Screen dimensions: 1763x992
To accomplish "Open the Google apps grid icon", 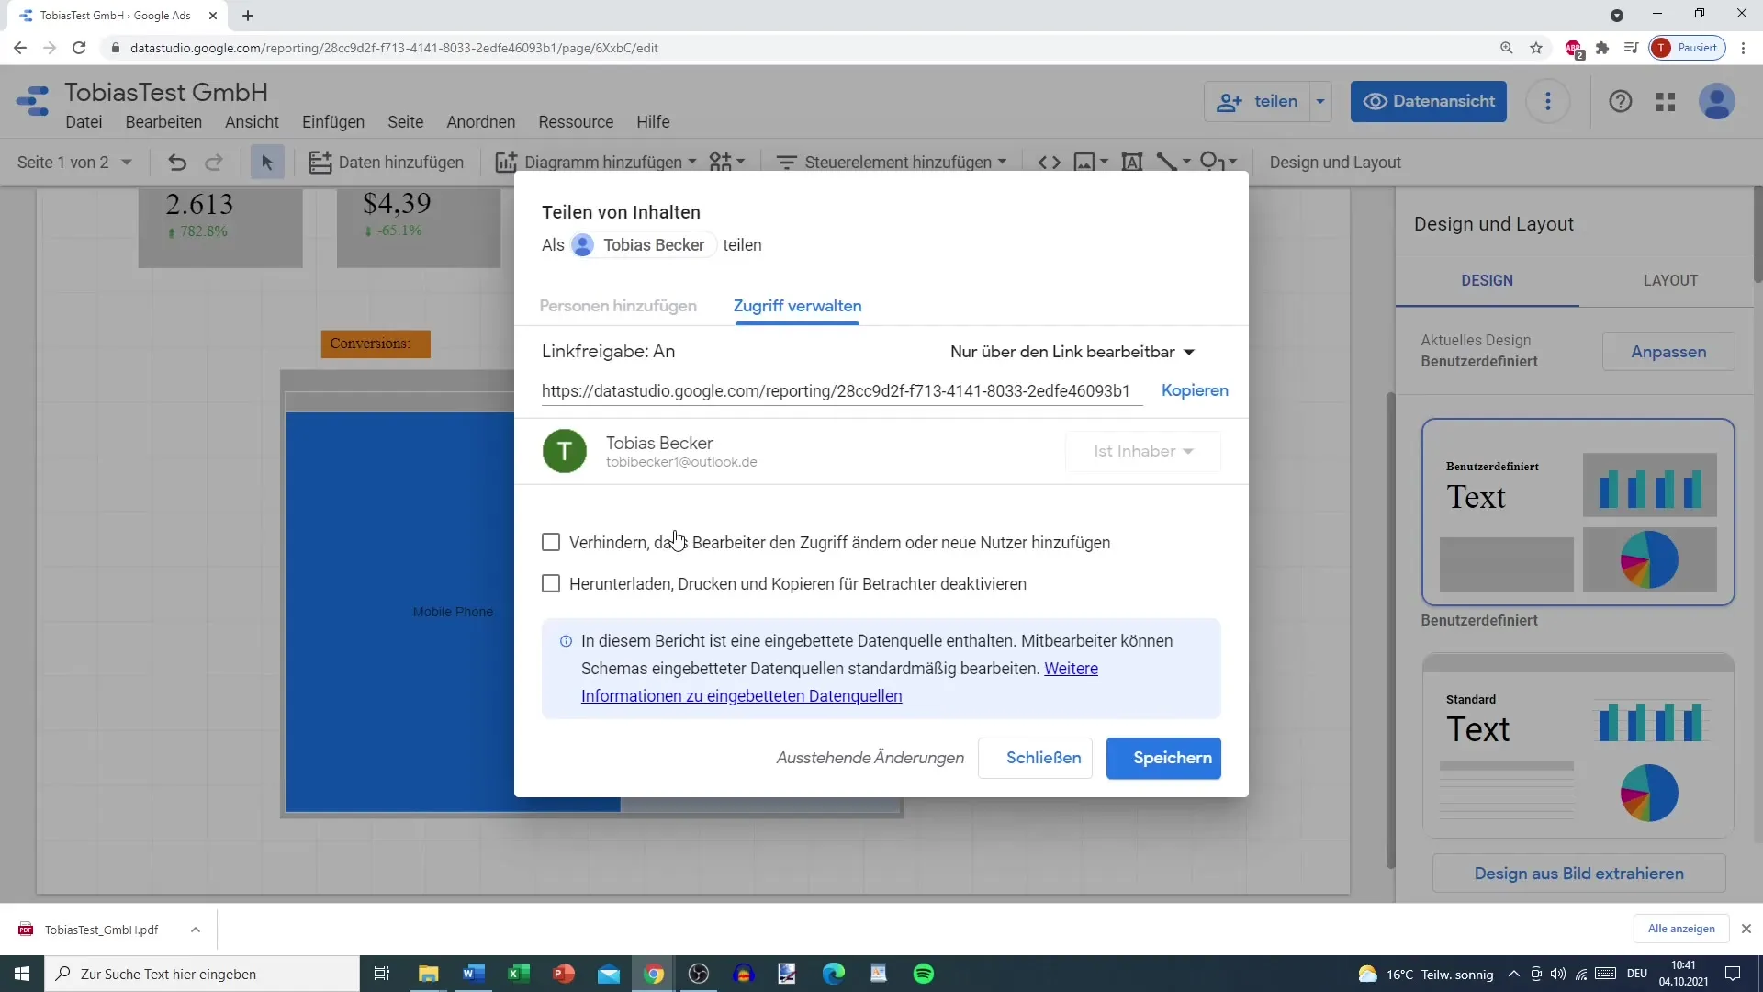I will click(1666, 101).
